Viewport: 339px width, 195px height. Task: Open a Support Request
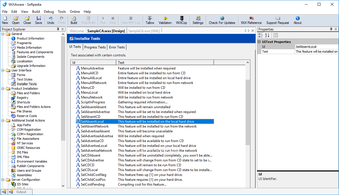click(277, 20)
